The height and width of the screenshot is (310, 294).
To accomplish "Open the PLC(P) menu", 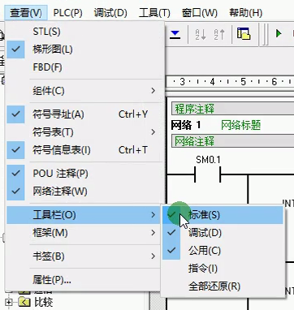I will [x=67, y=13].
